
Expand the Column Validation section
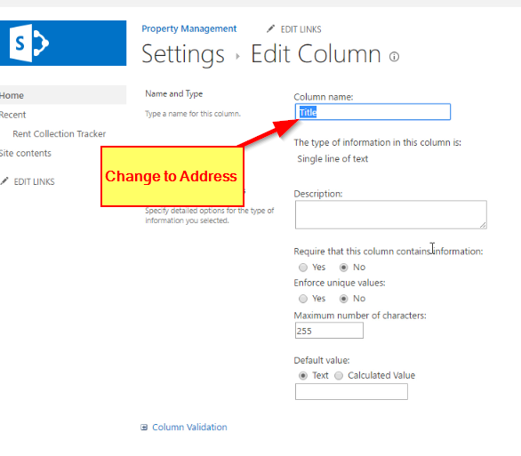[x=189, y=427]
